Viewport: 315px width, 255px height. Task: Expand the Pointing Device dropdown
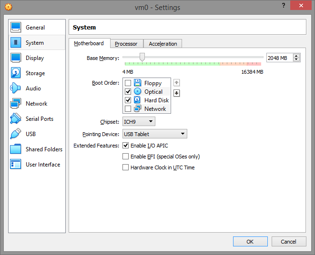[x=154, y=134]
